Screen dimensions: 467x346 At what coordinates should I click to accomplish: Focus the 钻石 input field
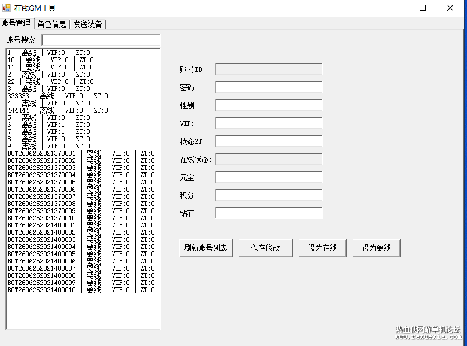pos(268,213)
